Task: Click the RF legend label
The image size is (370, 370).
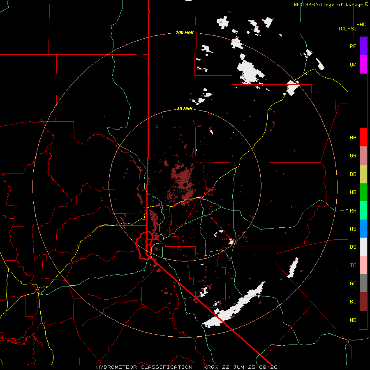Action: (353, 46)
